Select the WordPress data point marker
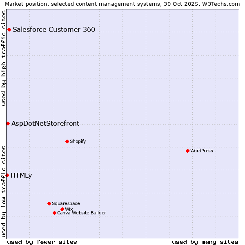This screenshot has width=245, height=245. click(x=187, y=151)
